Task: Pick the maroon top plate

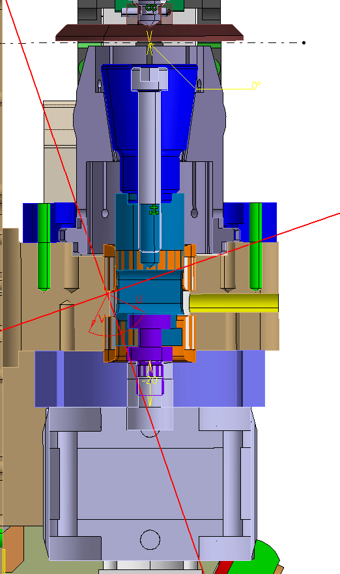Action: click(149, 32)
